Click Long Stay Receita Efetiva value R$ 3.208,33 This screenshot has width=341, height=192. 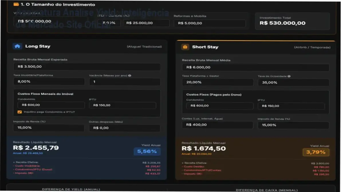(151, 163)
